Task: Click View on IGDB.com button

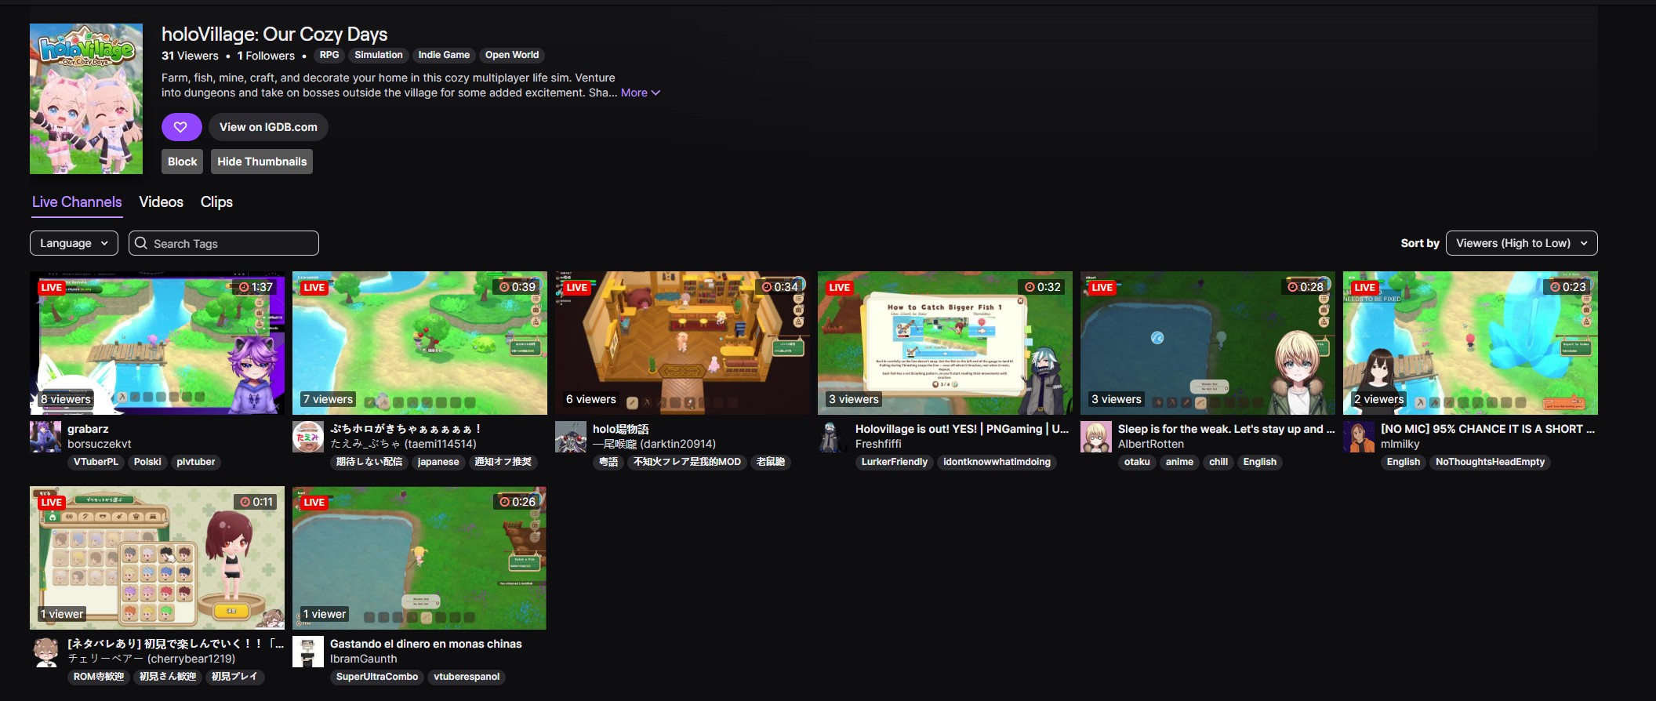Action: (268, 127)
